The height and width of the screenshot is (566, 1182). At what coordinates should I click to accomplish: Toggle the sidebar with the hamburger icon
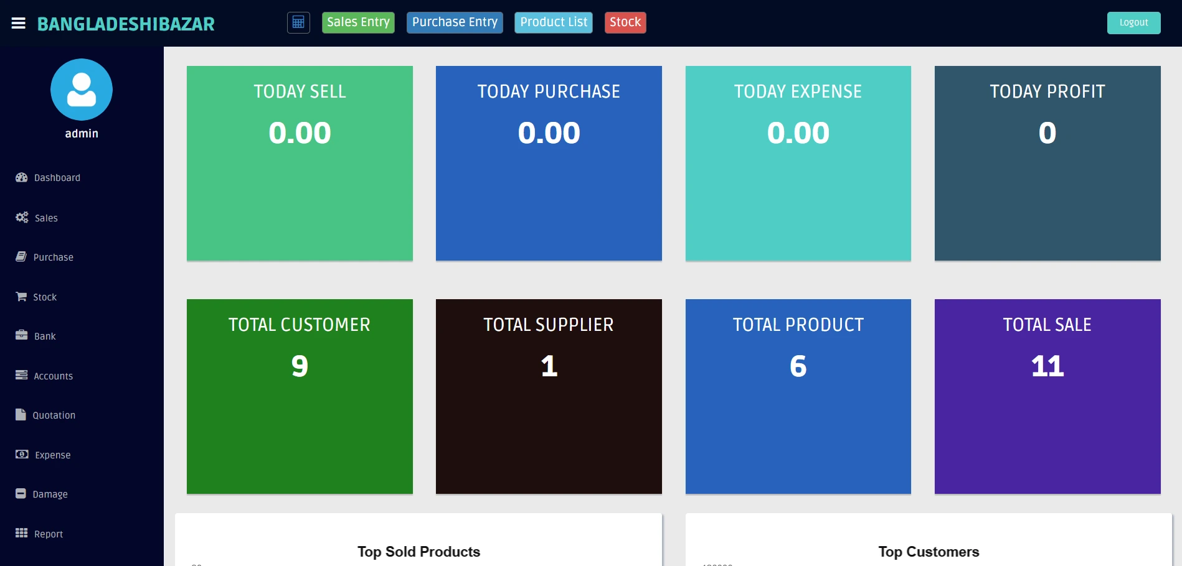point(19,22)
